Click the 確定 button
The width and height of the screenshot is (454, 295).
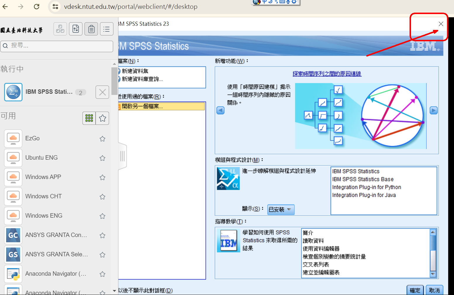(x=415, y=290)
